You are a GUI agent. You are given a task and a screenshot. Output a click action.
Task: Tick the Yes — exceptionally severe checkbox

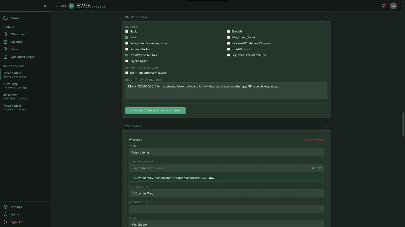point(127,73)
